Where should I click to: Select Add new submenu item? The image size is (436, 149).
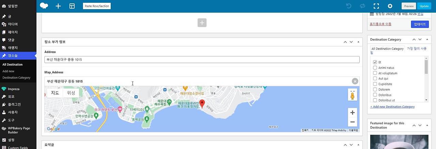click(9, 71)
